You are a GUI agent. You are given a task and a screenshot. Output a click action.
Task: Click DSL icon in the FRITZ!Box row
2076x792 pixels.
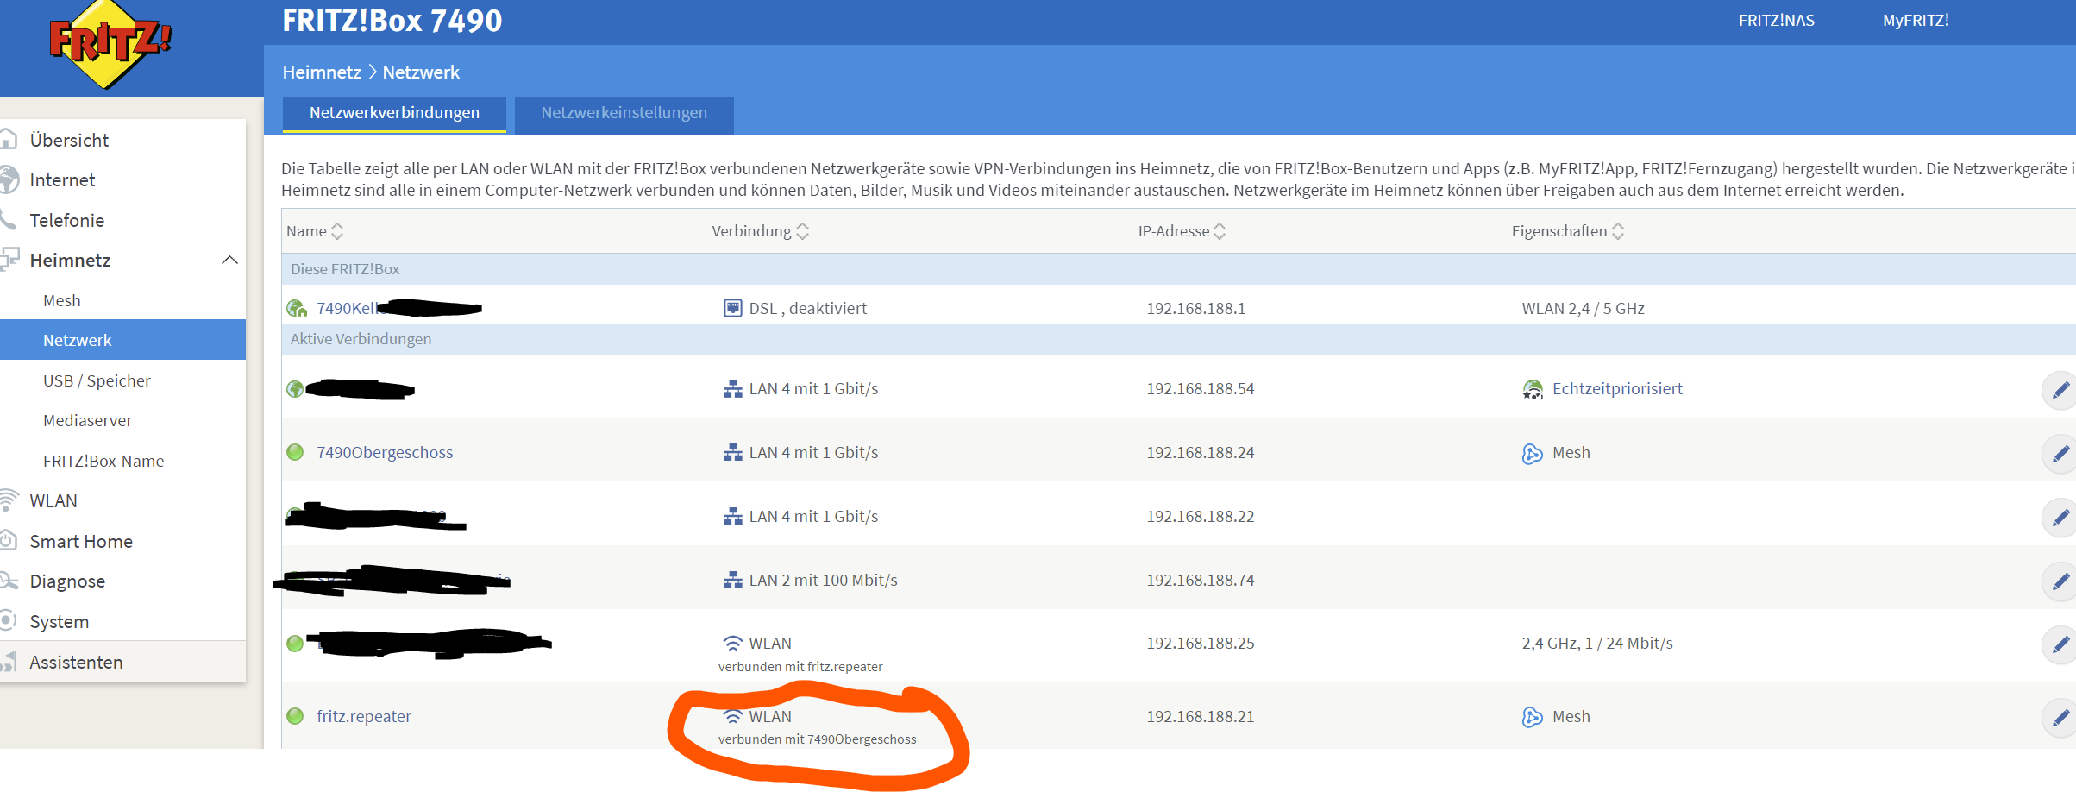pyautogui.click(x=732, y=308)
